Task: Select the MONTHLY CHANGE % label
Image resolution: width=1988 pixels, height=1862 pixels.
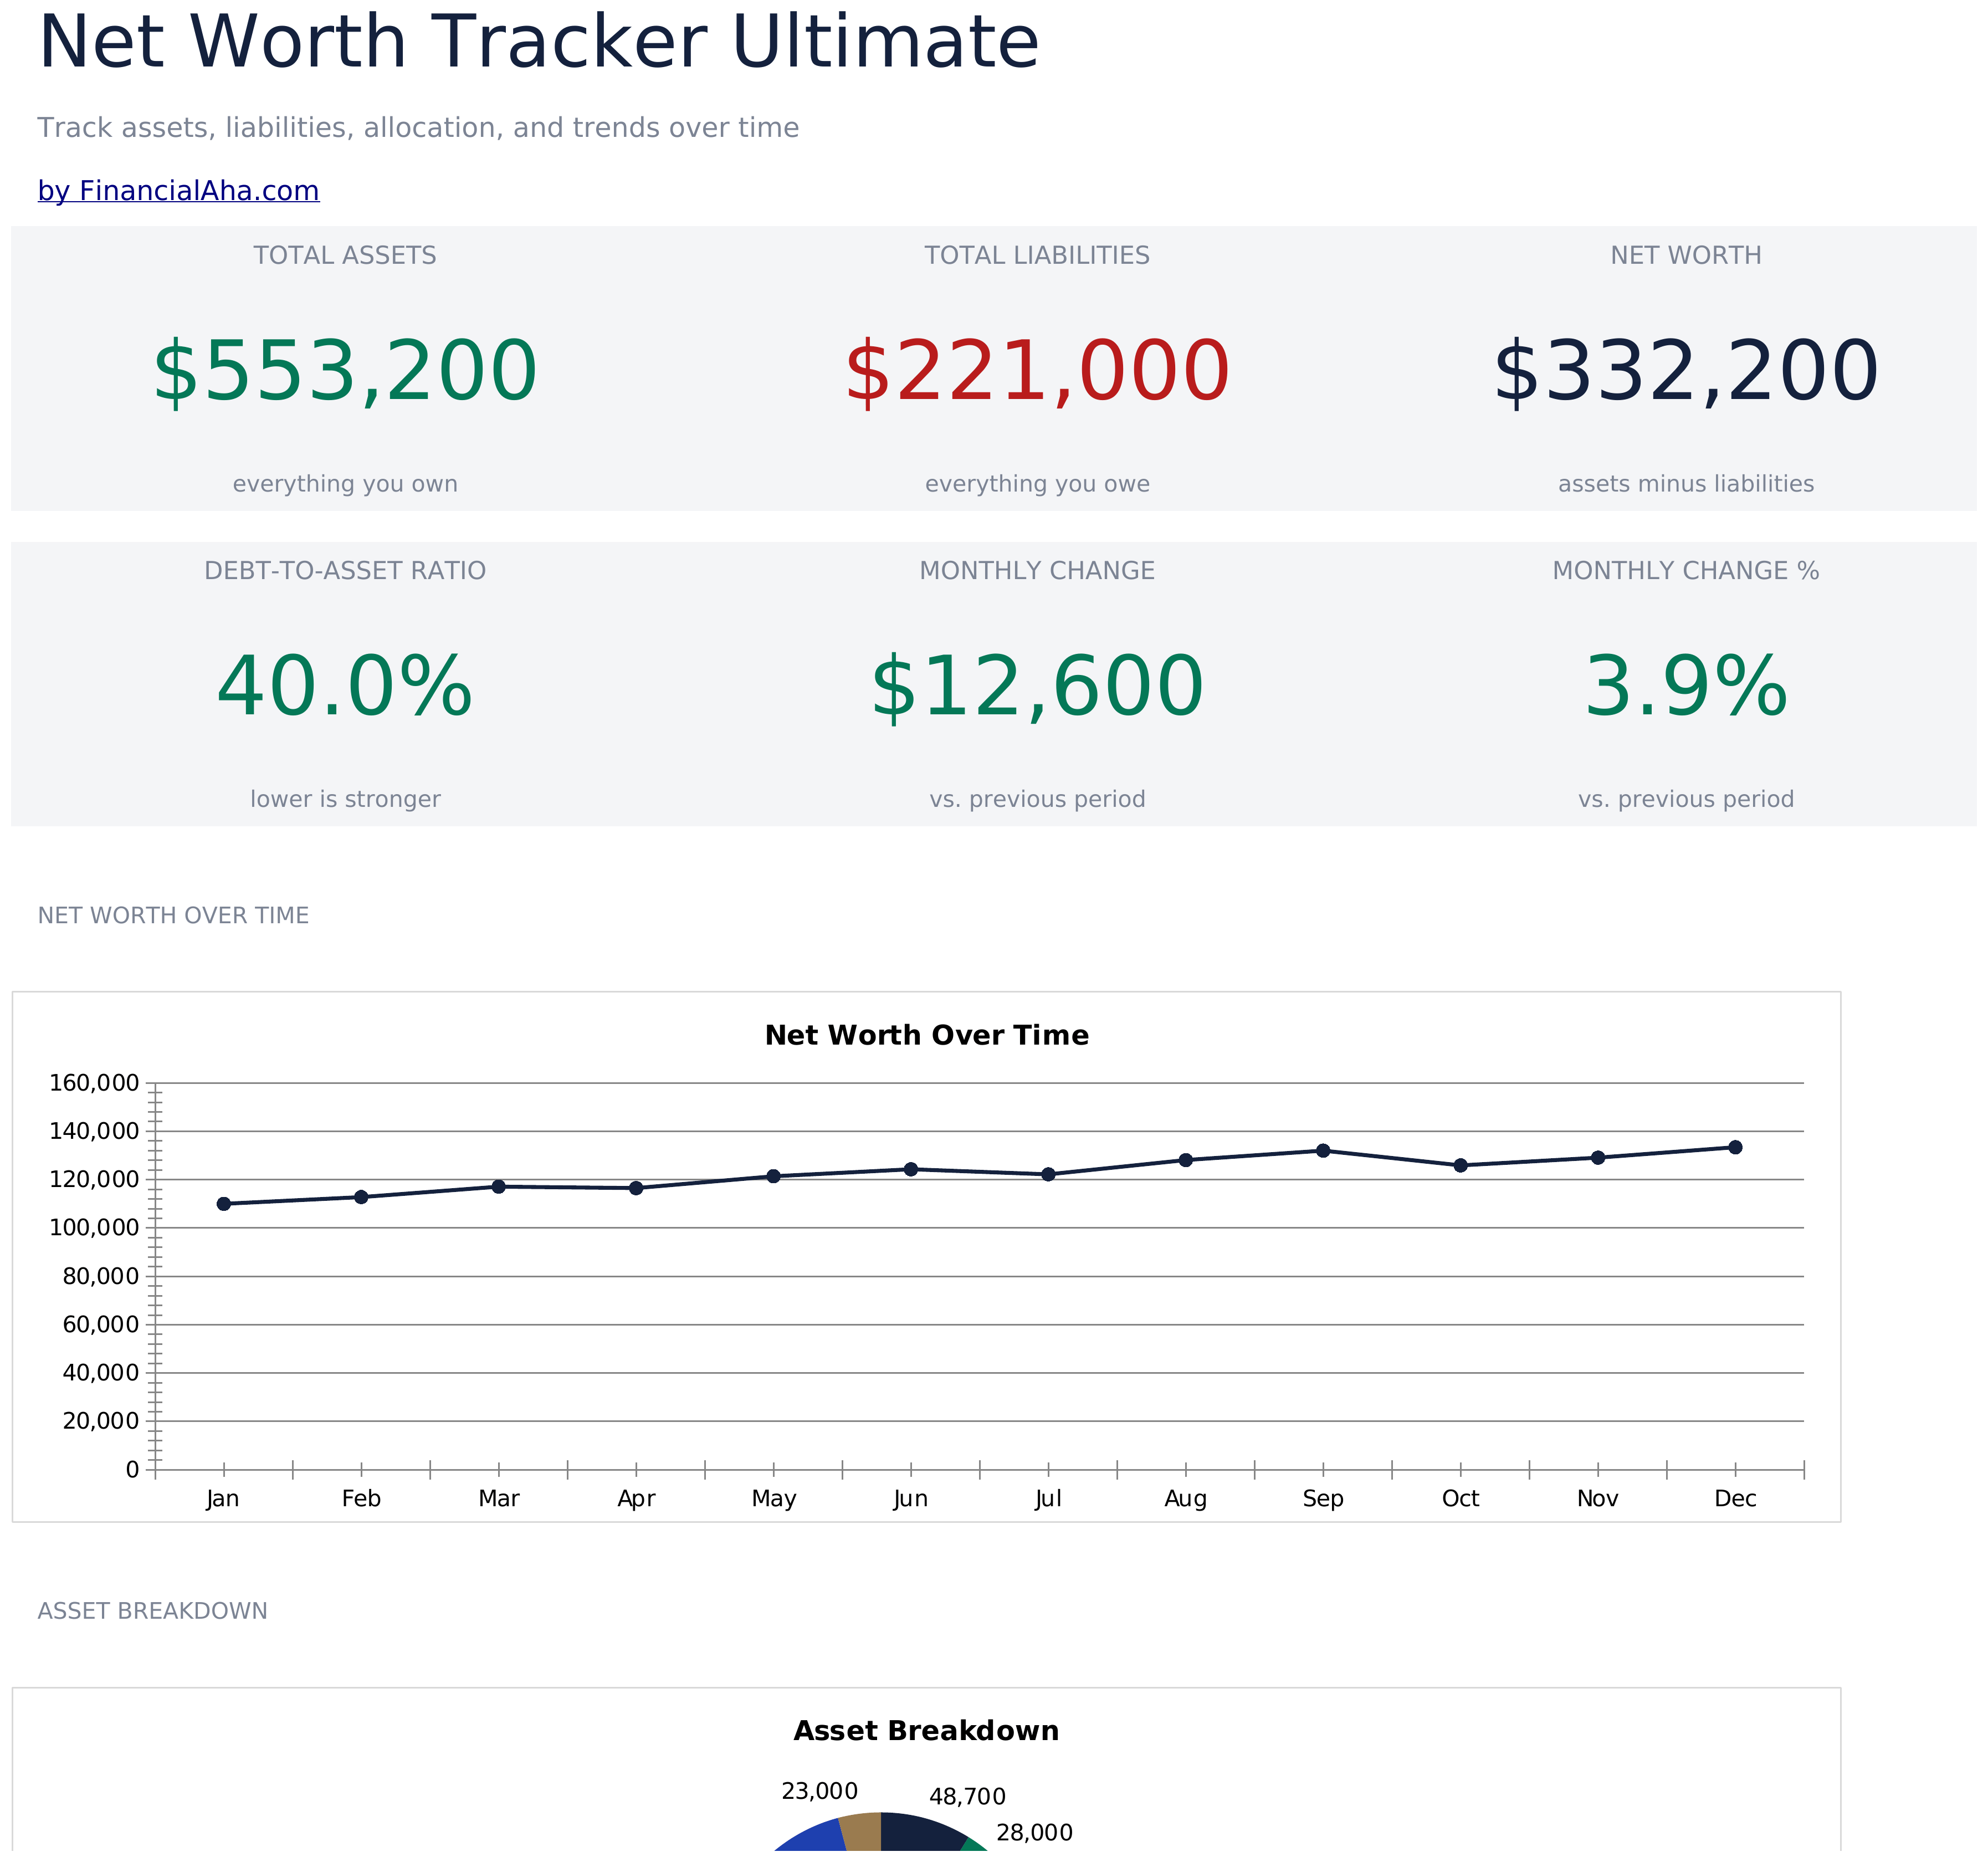Action: point(1686,571)
